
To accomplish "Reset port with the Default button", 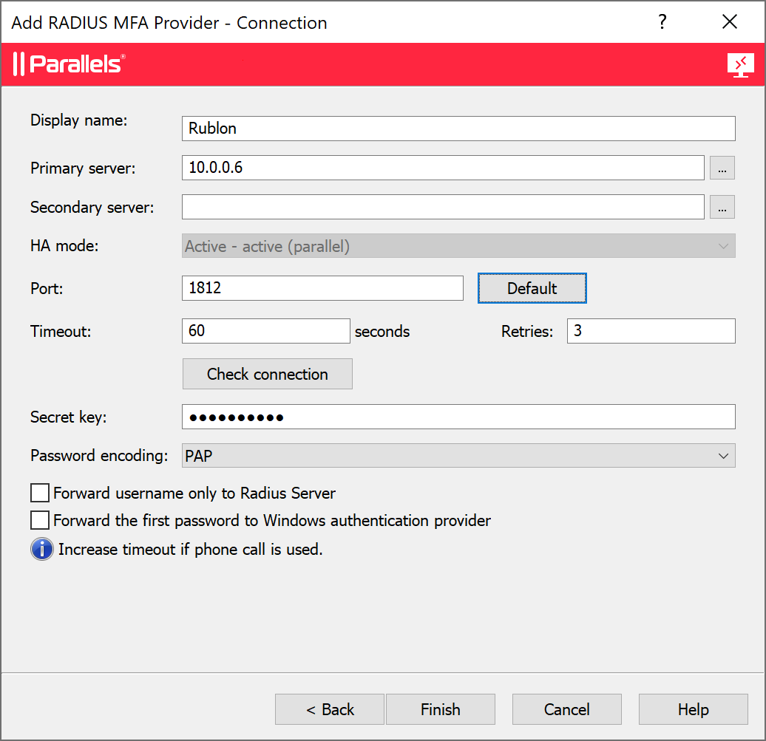I will [x=532, y=288].
